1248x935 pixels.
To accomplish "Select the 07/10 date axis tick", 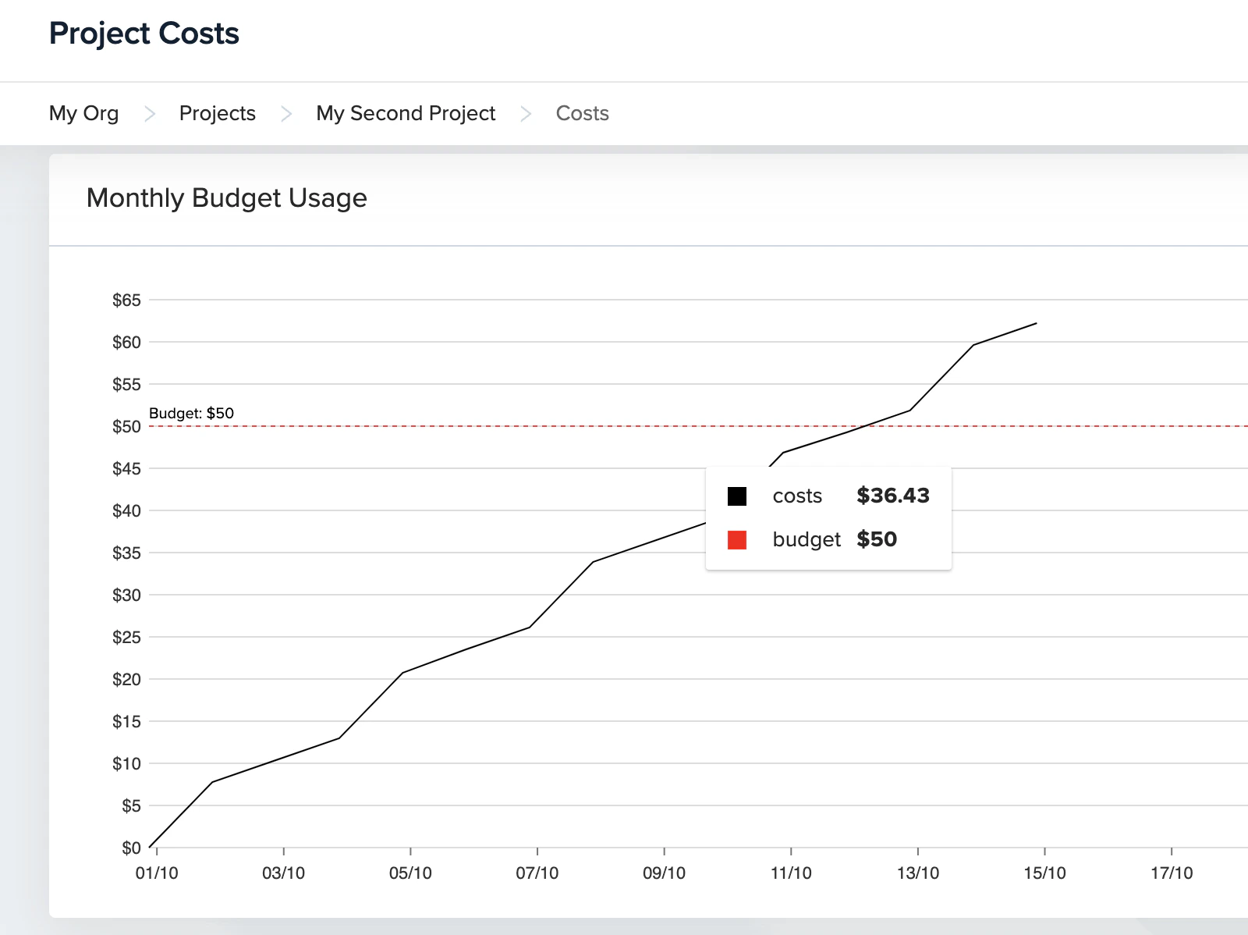I will [537, 873].
